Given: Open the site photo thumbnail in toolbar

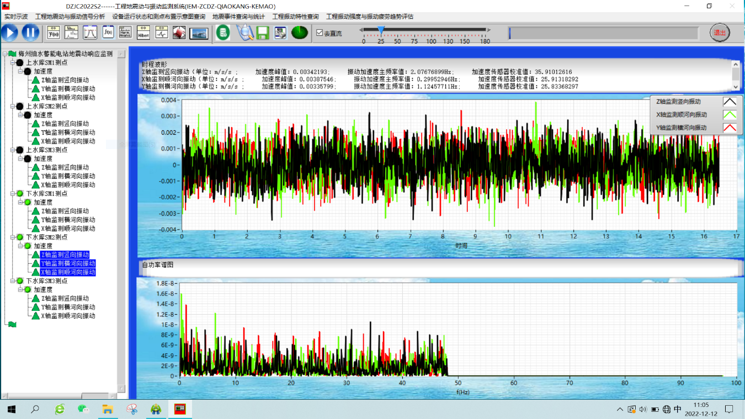Looking at the screenshot, I should pyautogui.click(x=199, y=33).
